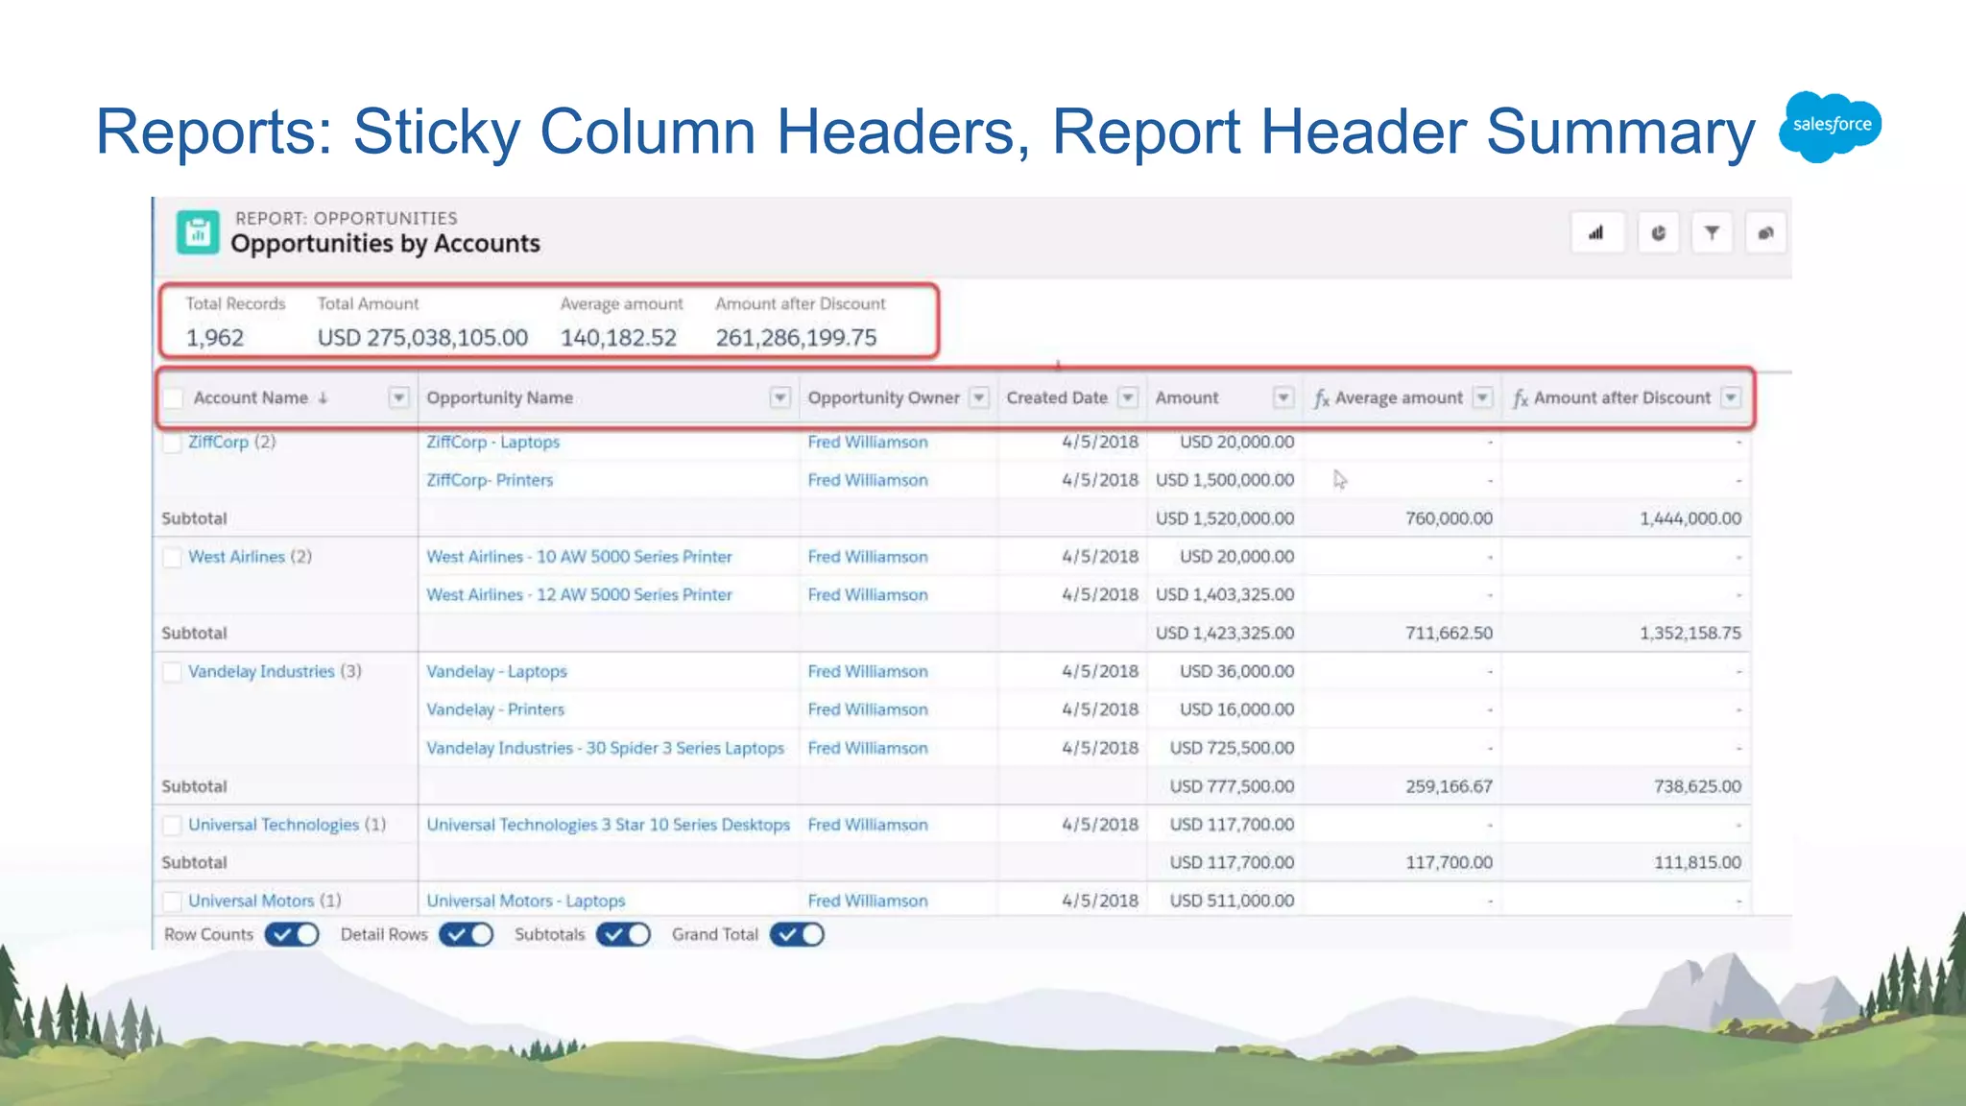Open West Airlines - 10 AW 5000 Series Printer
This screenshot has height=1106, width=1966.
click(579, 557)
